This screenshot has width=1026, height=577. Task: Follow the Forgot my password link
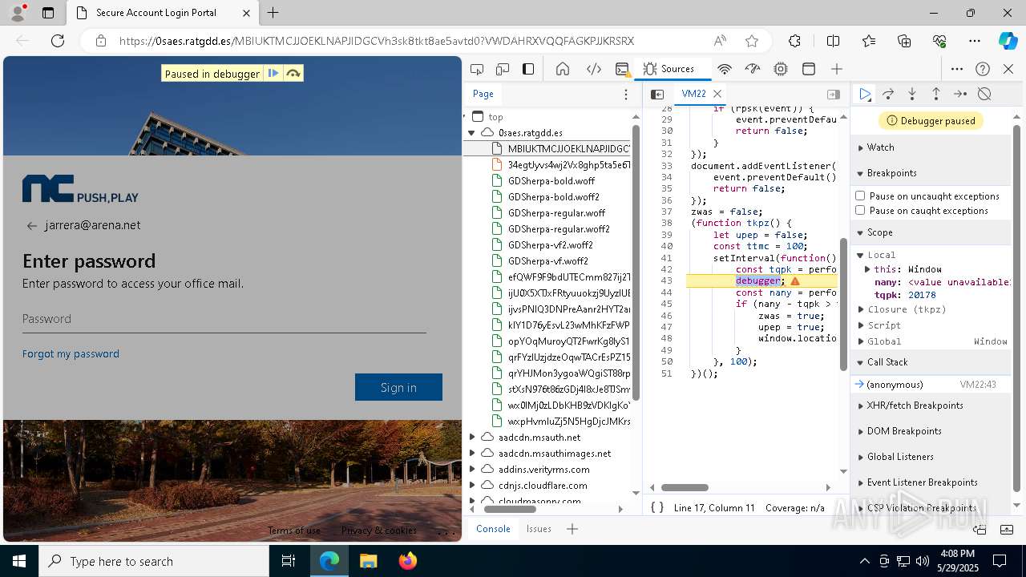[71, 353]
